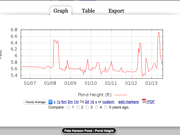Check Compare 3 years ago box
The height and width of the screenshot is (135, 180).
pos(87,107)
